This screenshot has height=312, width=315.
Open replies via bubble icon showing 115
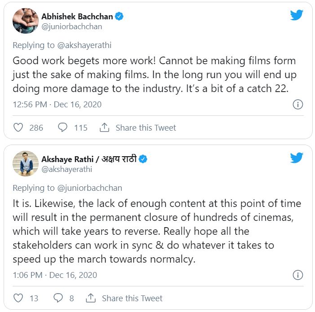pyautogui.click(x=63, y=127)
